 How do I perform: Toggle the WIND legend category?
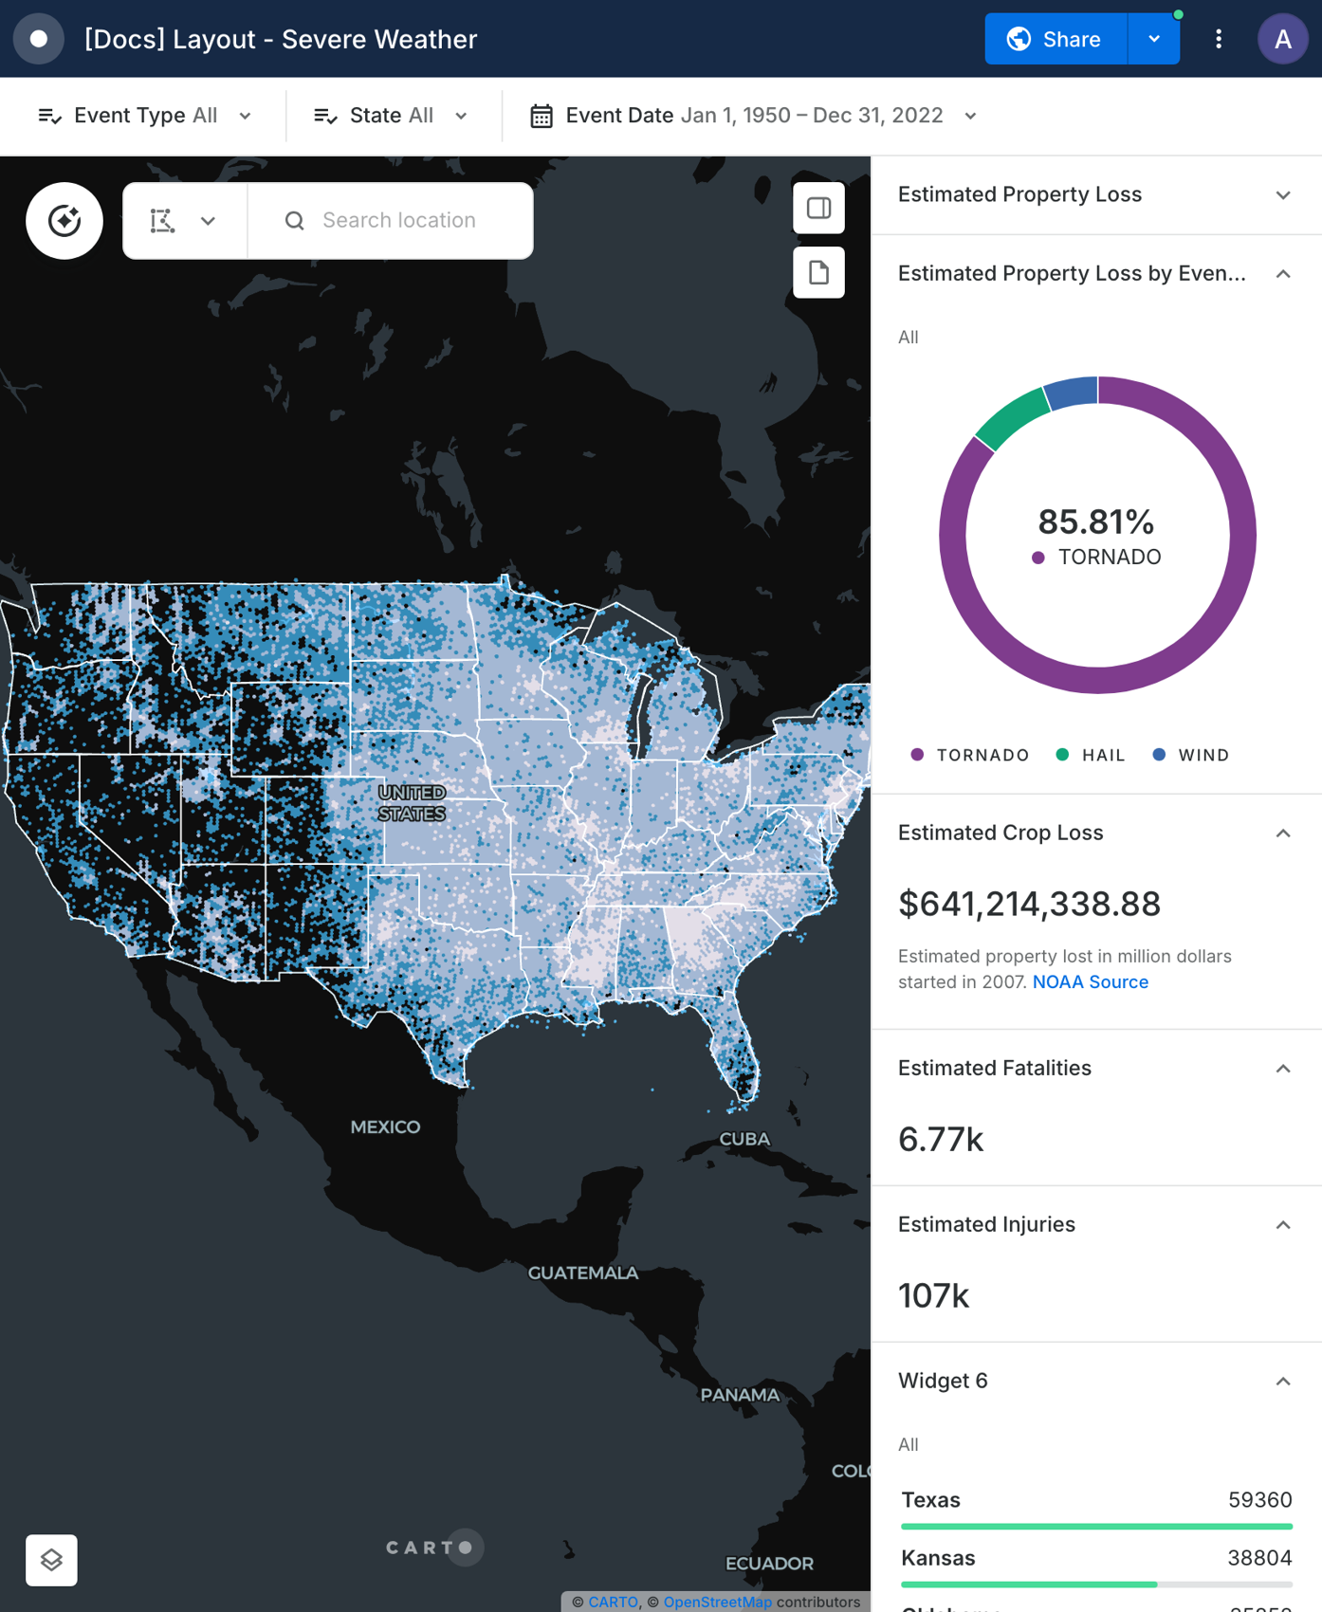1190,755
